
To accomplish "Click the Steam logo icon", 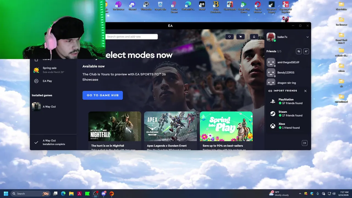I will pyautogui.click(x=273, y=114).
